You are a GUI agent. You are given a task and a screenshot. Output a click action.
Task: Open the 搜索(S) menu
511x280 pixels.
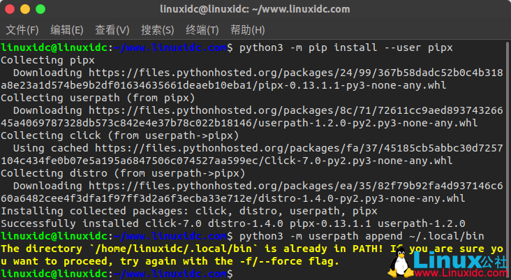click(x=157, y=30)
